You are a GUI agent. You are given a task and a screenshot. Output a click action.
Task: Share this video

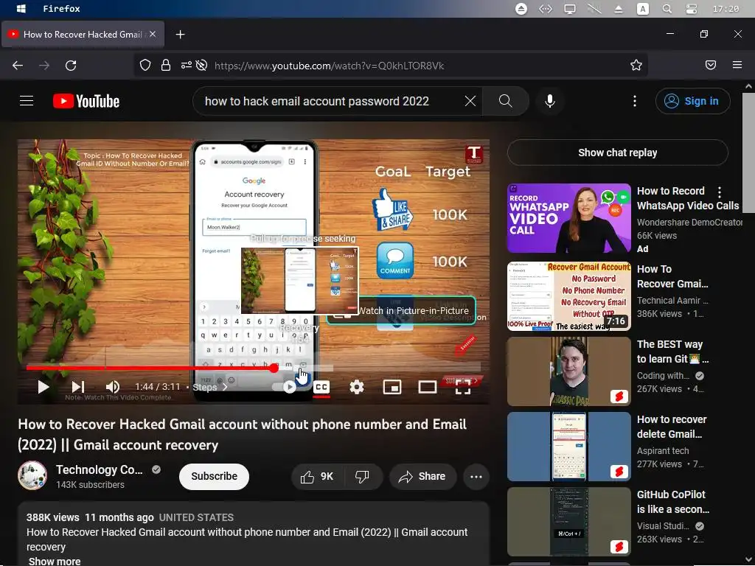(x=422, y=477)
